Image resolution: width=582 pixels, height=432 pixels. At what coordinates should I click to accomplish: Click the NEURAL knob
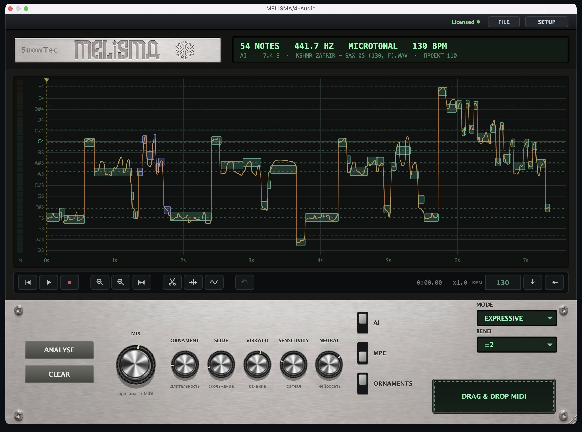(329, 365)
